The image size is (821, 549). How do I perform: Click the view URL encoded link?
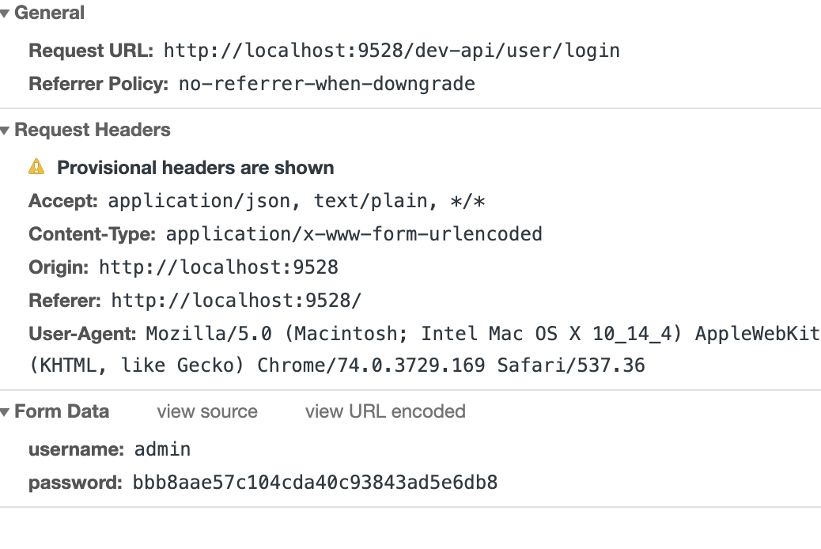[385, 411]
